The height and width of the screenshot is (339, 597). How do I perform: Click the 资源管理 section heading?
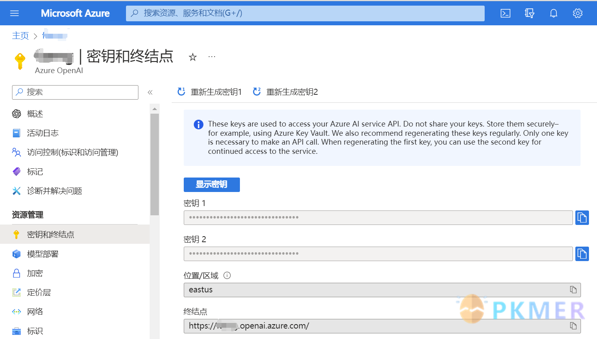point(28,215)
